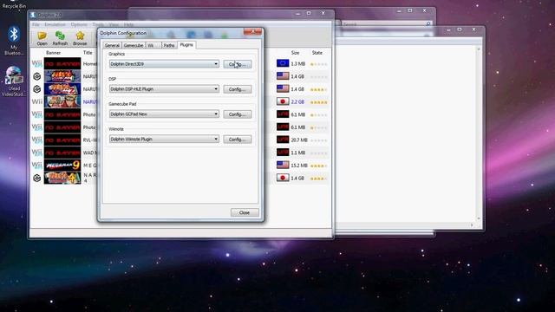This screenshot has width=555, height=312.
Task: Sort the list by the State column header
Action: pos(317,53)
